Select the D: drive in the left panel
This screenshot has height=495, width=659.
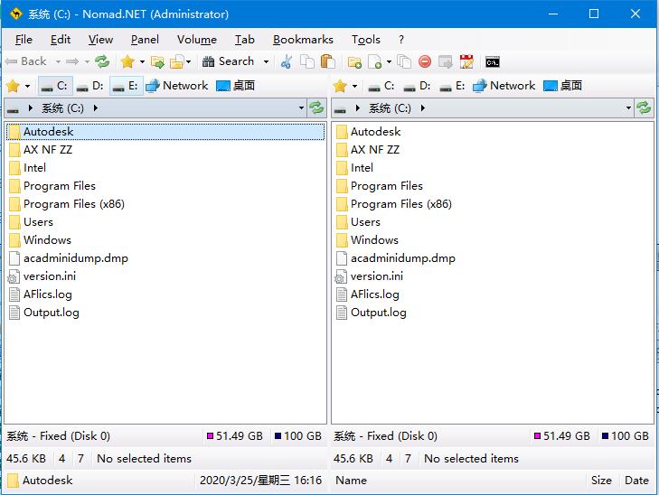click(x=89, y=86)
